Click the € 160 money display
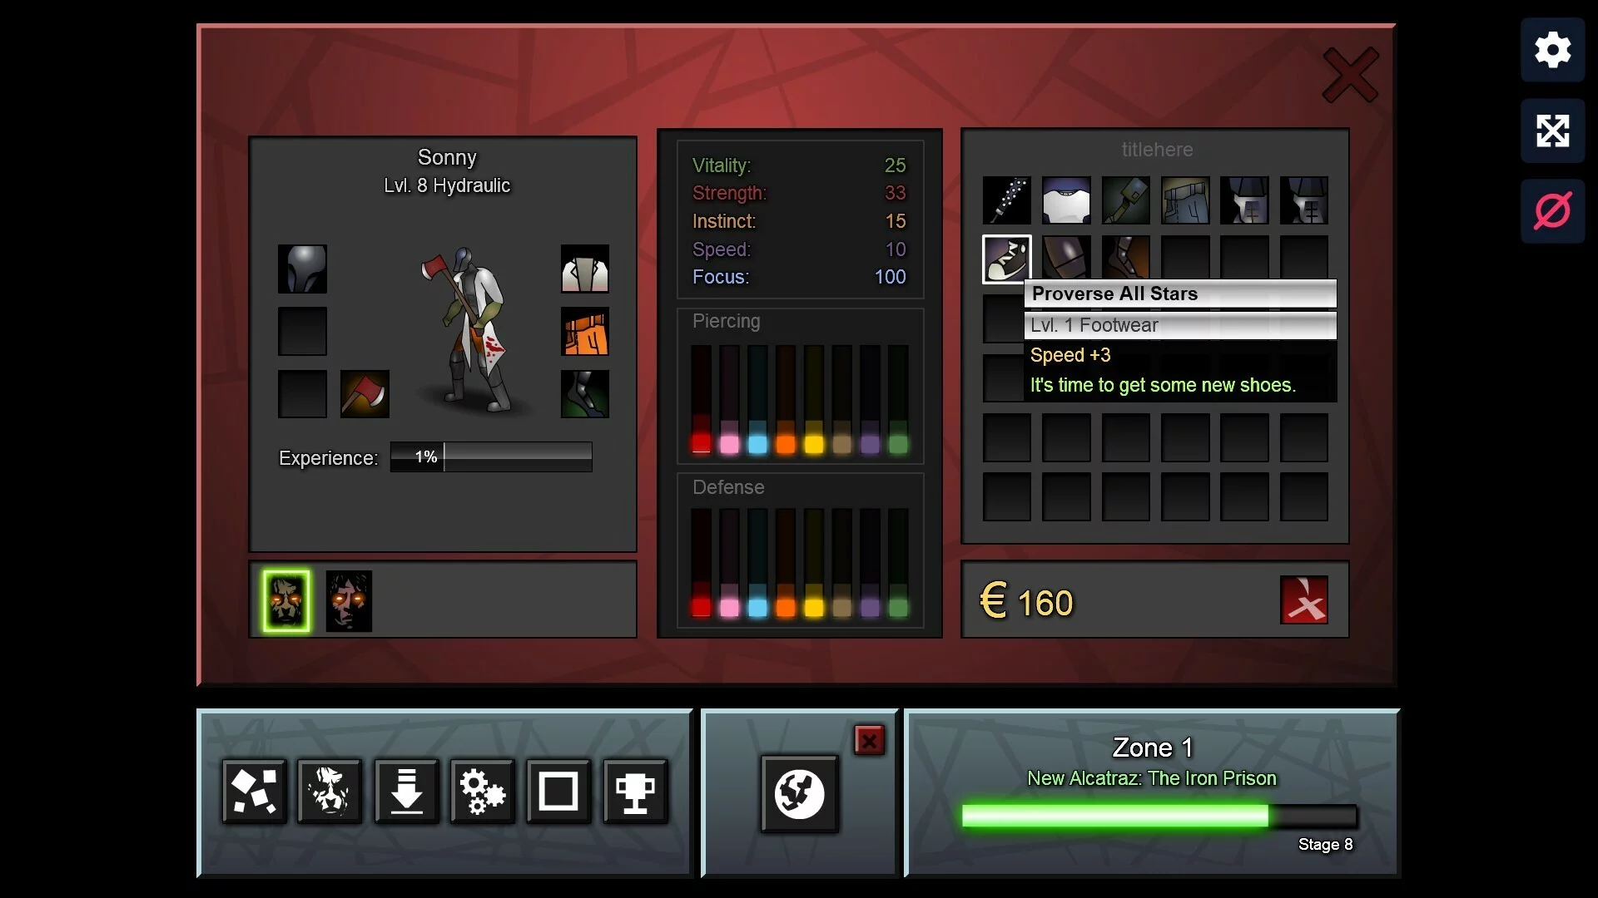The width and height of the screenshot is (1598, 898). [1026, 602]
